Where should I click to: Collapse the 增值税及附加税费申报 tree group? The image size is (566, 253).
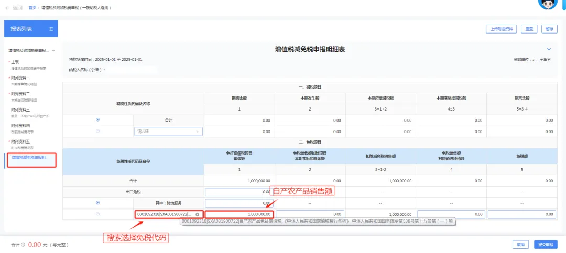[53, 51]
